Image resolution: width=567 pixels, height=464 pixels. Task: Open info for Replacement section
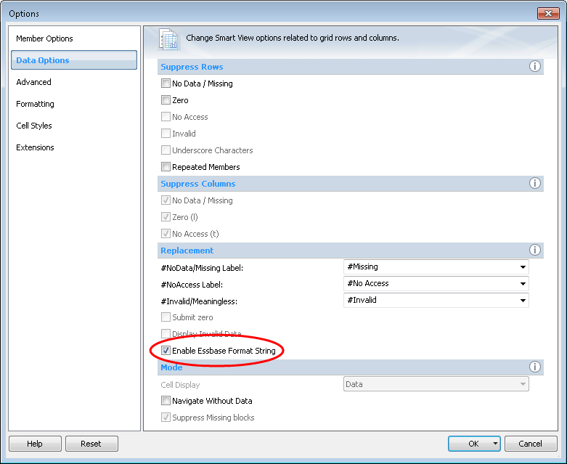(535, 250)
